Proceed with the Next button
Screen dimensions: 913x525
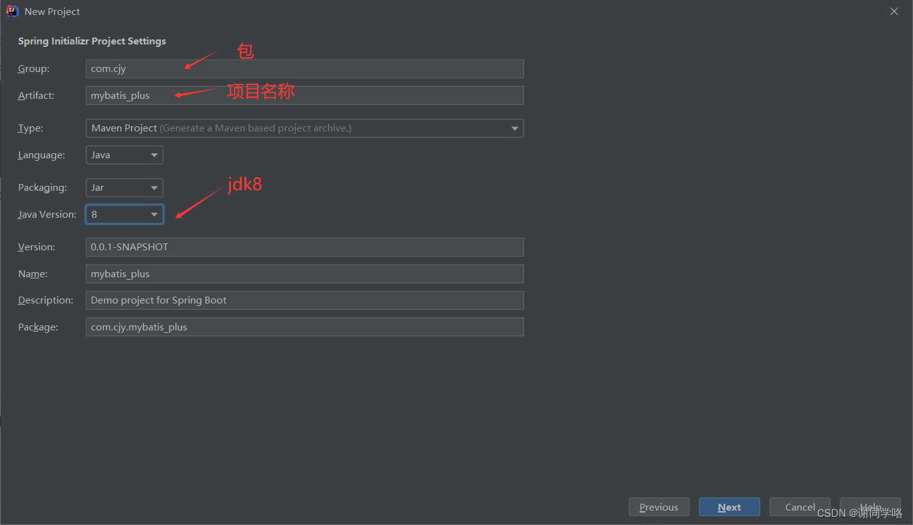click(x=730, y=507)
